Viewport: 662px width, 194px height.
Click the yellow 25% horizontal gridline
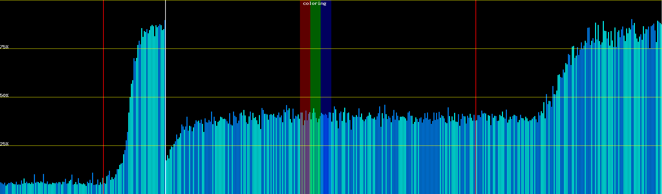pos(388,146)
